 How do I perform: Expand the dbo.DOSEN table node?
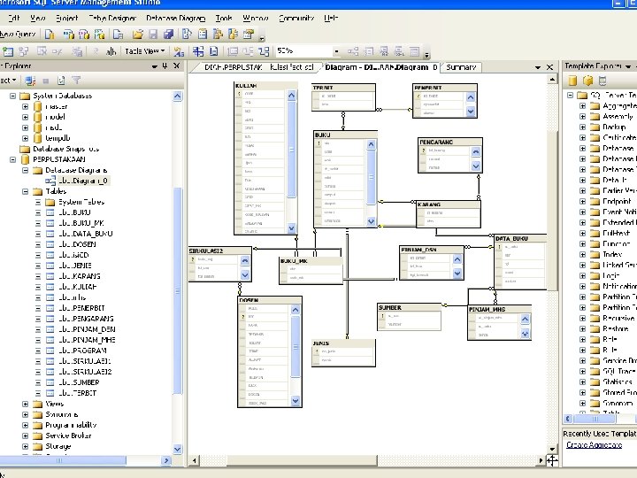coord(38,244)
